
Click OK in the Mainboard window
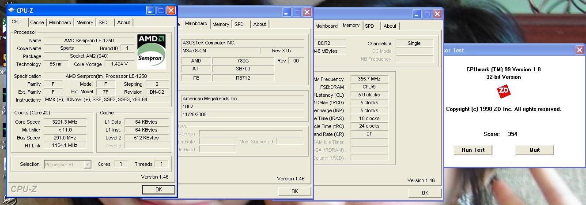(295, 191)
